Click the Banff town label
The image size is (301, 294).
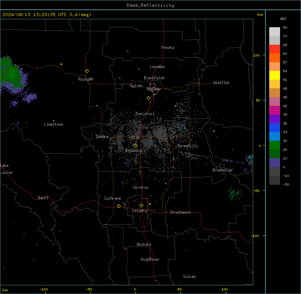pos(43,198)
